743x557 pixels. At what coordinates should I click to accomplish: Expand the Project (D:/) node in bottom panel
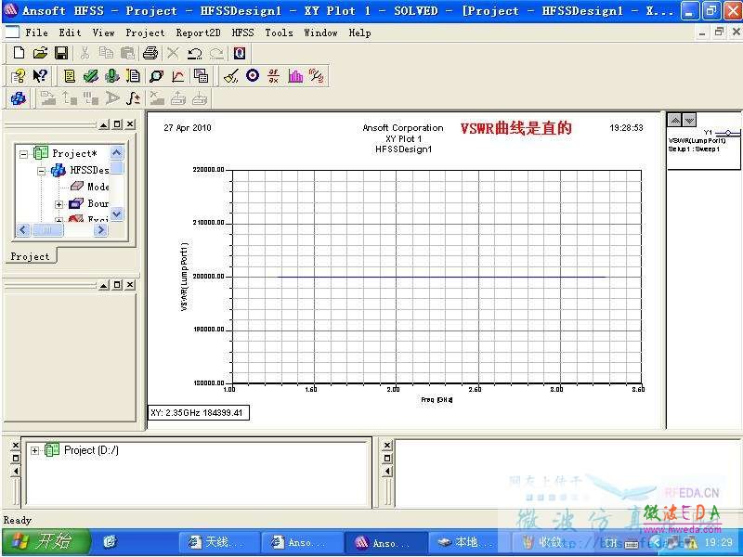(34, 450)
